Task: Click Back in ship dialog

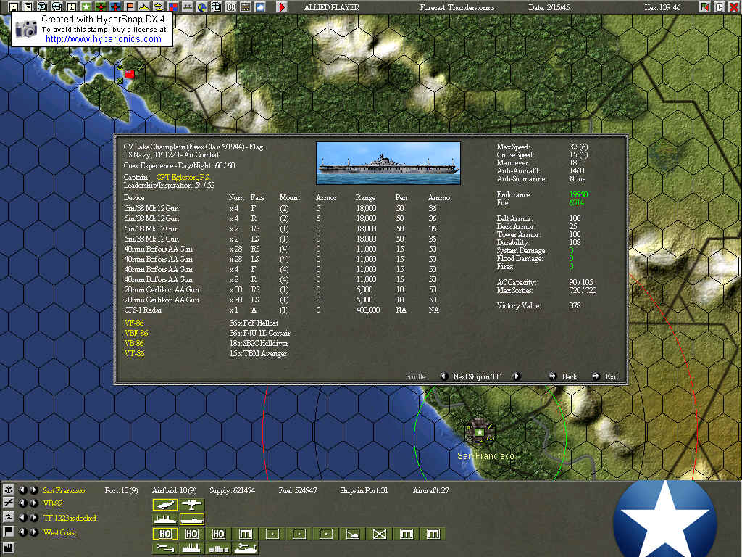Action: pos(570,376)
